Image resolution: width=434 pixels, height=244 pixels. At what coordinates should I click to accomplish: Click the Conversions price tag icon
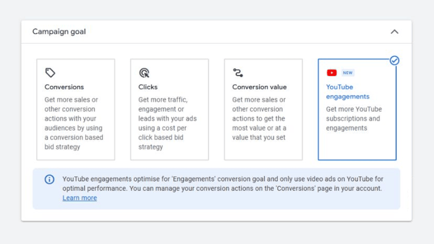[50, 73]
